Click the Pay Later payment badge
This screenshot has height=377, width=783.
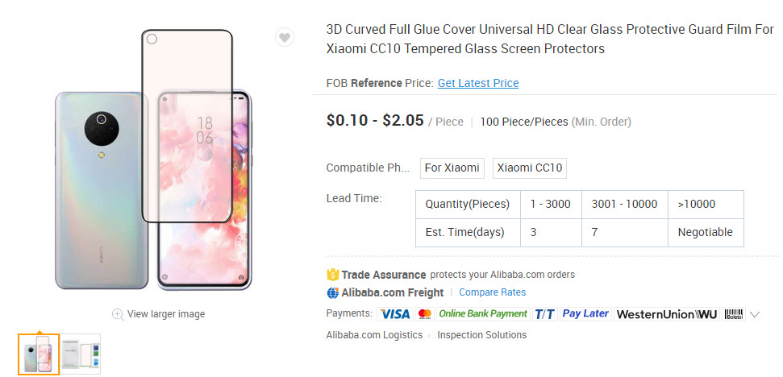click(x=585, y=313)
